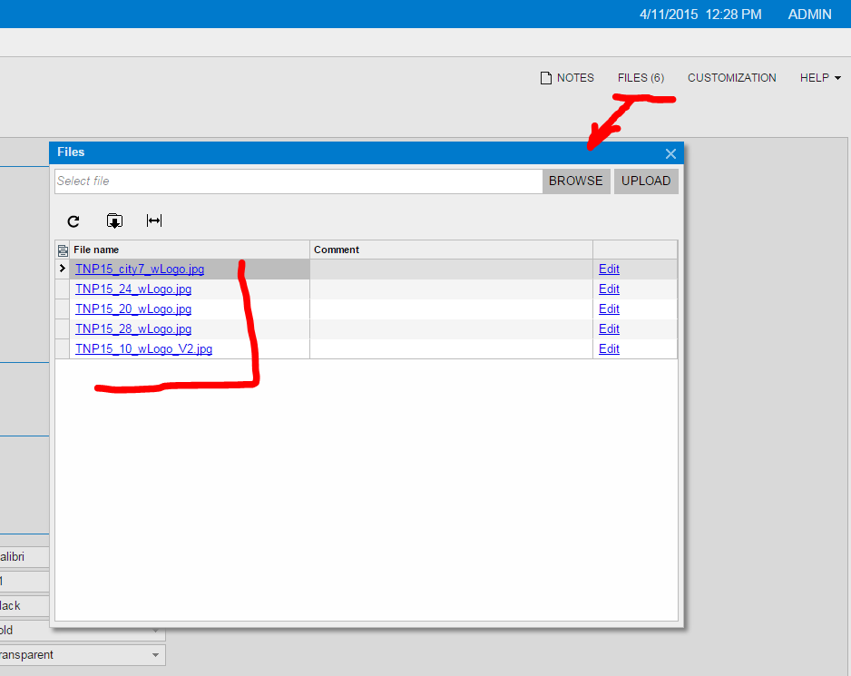The height and width of the screenshot is (676, 851).
Task: Click the Comment cell for TNP15_24_wLogo.jpg
Action: pyautogui.click(x=451, y=289)
